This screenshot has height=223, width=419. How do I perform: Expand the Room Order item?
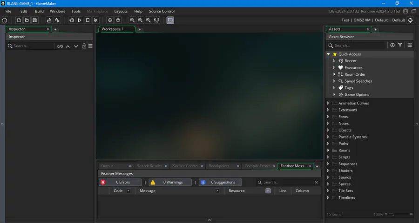coord(334,74)
